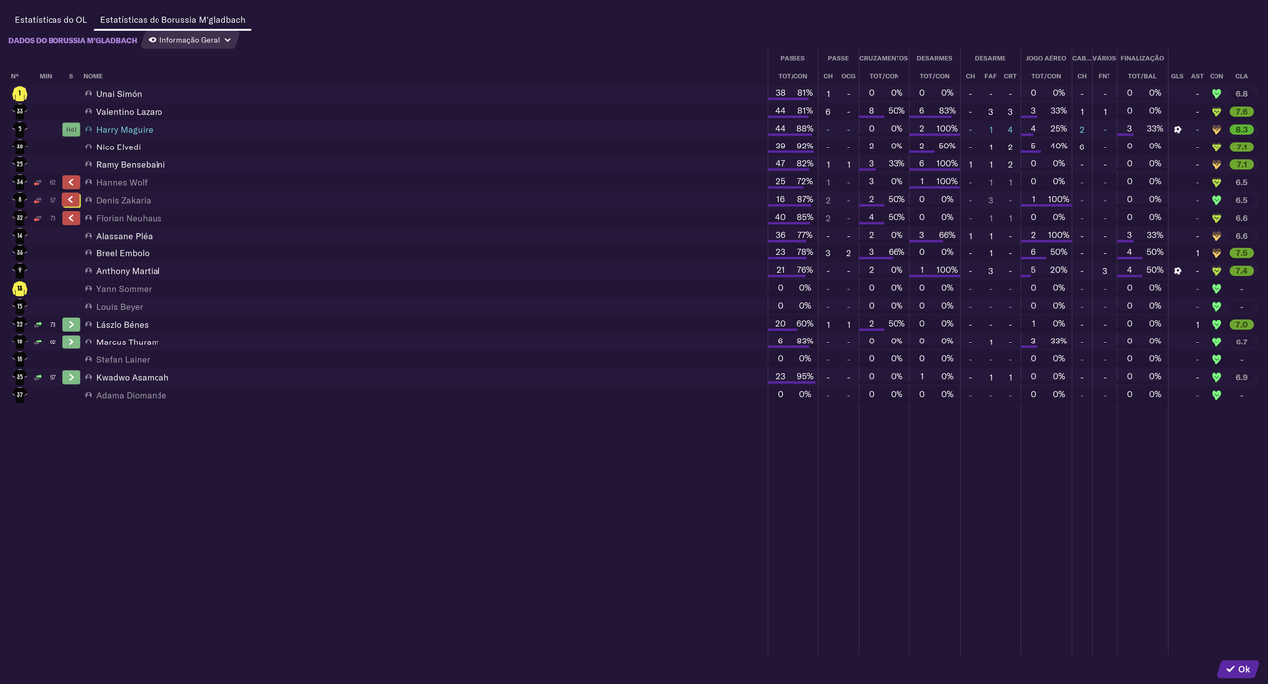The height and width of the screenshot is (684, 1268).
Task: Click red substituted-off arrow for Denis Zakaria
Action: 71,200
